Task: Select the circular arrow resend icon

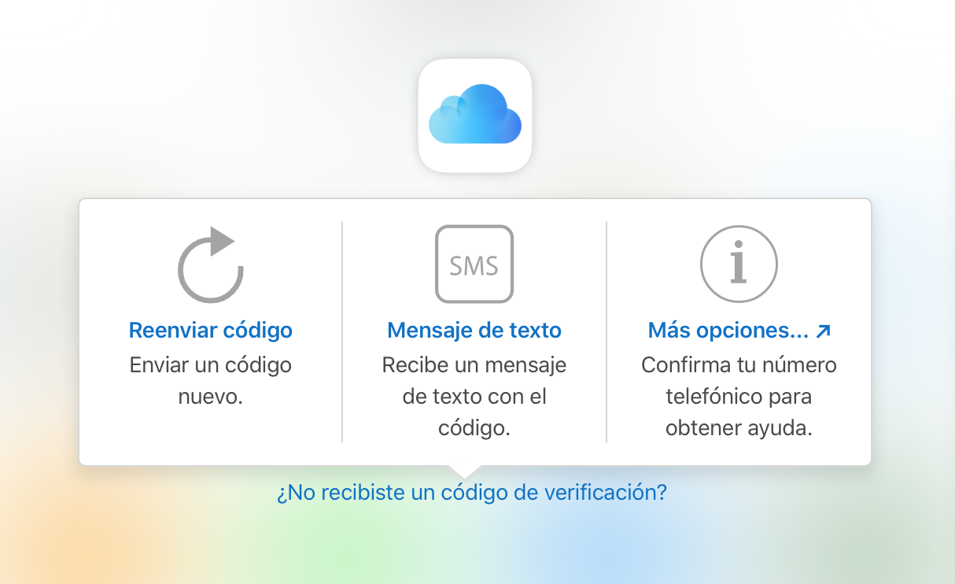Action: 210,265
